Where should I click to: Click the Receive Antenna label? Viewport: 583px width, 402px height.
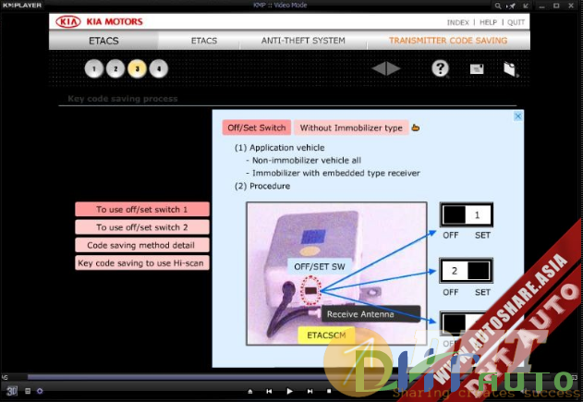[x=370, y=314]
